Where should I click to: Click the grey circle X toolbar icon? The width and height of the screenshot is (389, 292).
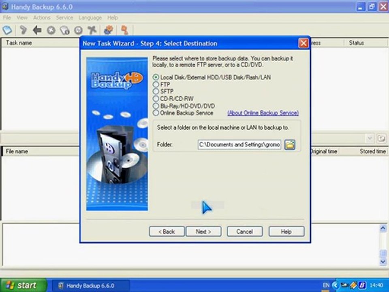[x=51, y=30]
